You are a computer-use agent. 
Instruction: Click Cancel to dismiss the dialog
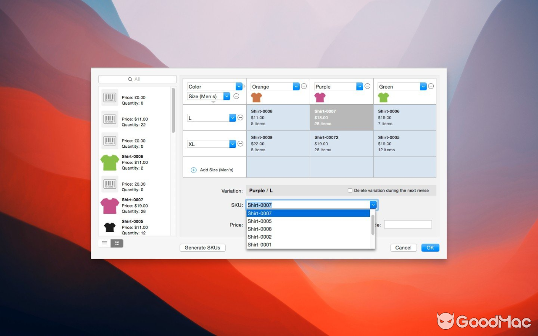(403, 247)
